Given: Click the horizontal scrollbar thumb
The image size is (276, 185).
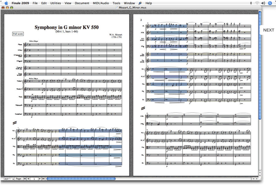Looking at the screenshot, I should tap(81, 179).
